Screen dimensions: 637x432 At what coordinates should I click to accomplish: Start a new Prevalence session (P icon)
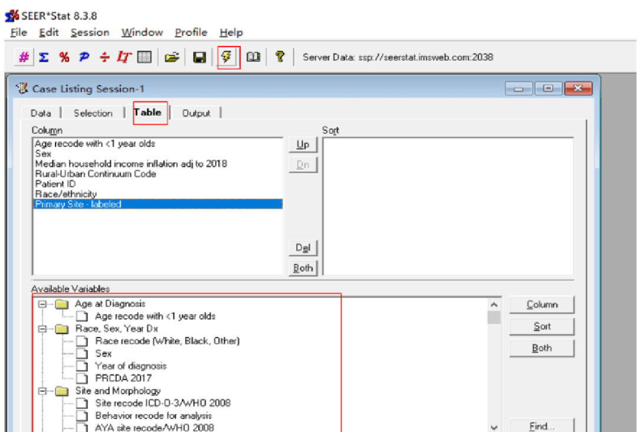(x=84, y=57)
